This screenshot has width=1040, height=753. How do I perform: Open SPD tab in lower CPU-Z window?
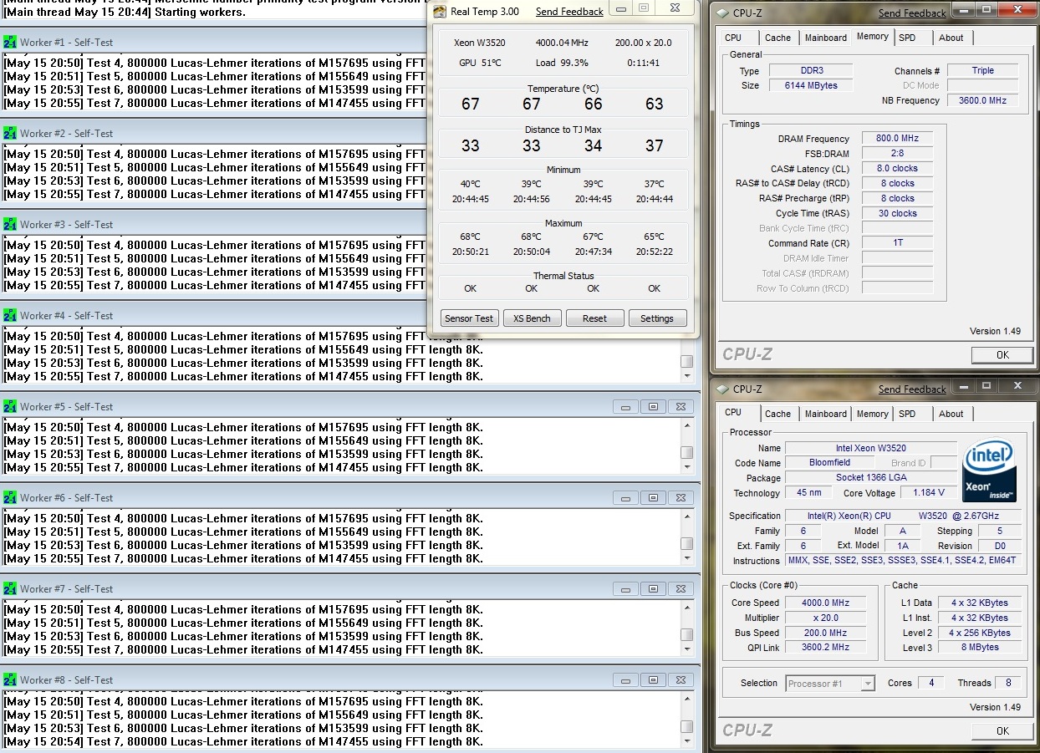click(907, 414)
